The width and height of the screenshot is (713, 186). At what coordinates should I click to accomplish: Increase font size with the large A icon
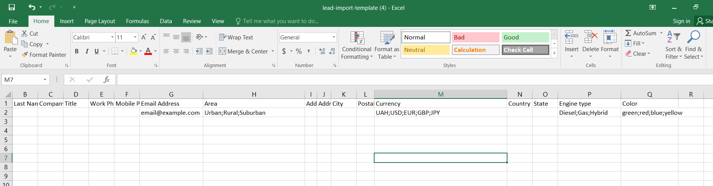[144, 37]
